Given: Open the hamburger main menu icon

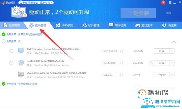Looking at the screenshot, I should coord(170,3).
